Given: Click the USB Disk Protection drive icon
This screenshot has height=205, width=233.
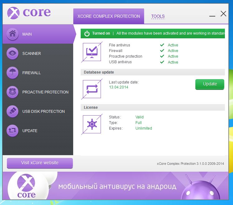Looking at the screenshot, I should pos(12,111).
